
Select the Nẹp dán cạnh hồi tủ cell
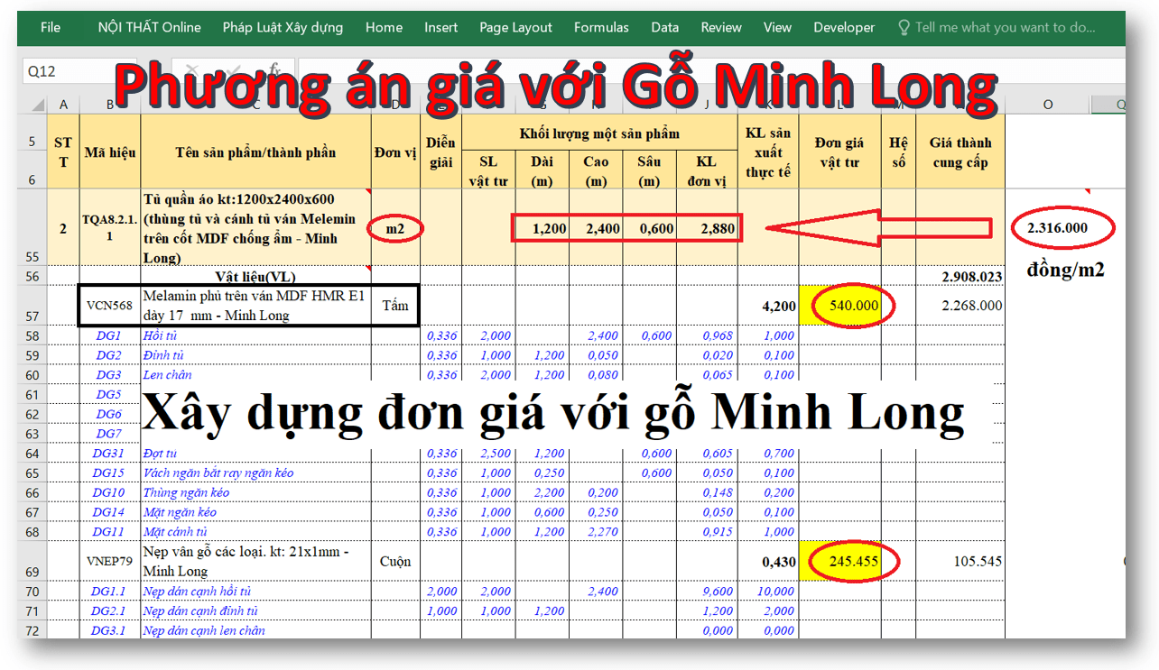tap(255, 592)
